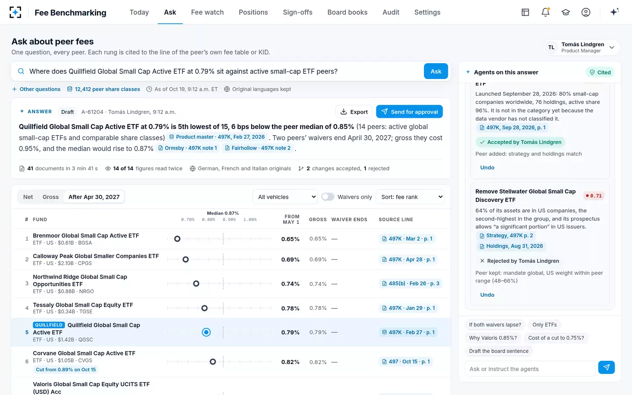Image resolution: width=632 pixels, height=395 pixels.
Task: Open the Fee watch tab
Action: click(208, 12)
